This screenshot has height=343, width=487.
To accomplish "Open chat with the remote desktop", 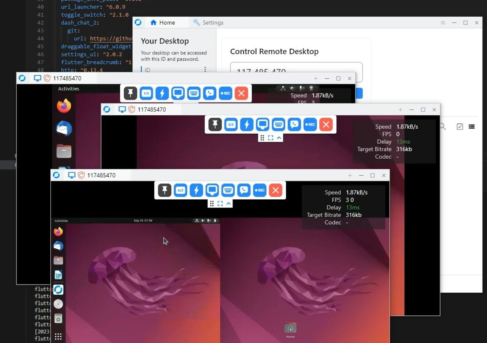I will point(243,190).
